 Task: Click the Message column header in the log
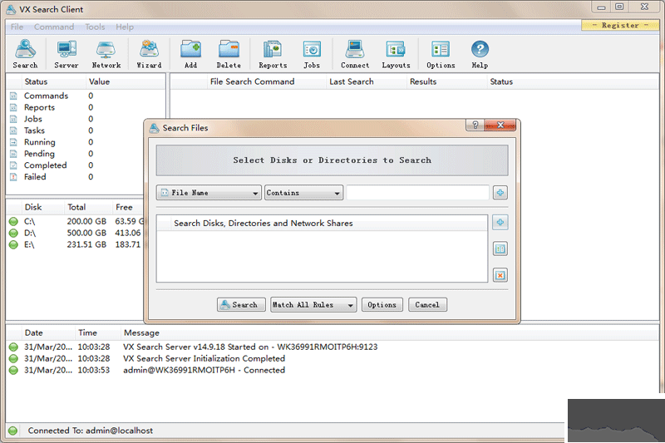tap(141, 332)
